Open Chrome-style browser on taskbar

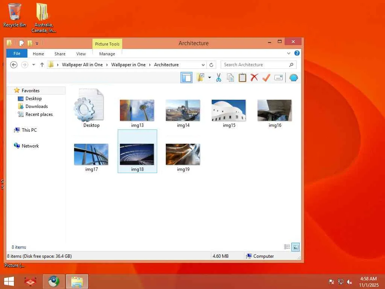(54, 281)
